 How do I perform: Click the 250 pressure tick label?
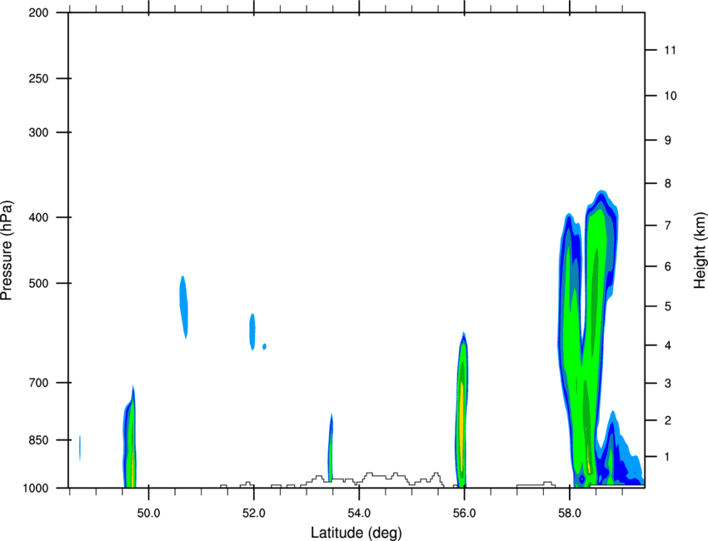click(39, 78)
